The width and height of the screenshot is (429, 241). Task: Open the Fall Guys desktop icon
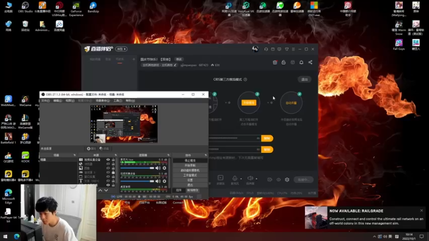pos(398,44)
